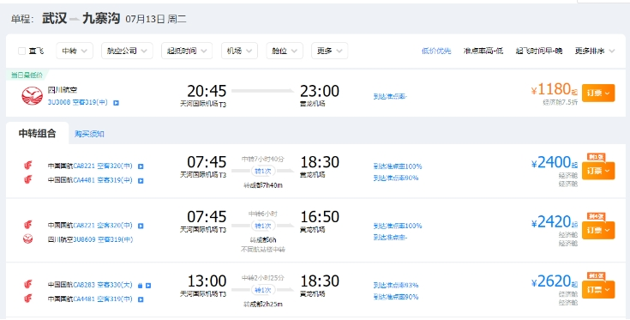The image size is (630, 320).
Task: Open the CA8221 空客320 link in the ¥2420 row
Action: point(103,226)
